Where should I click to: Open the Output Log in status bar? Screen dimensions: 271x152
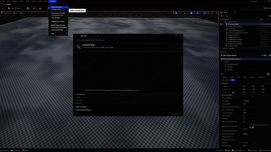(x=15, y=150)
